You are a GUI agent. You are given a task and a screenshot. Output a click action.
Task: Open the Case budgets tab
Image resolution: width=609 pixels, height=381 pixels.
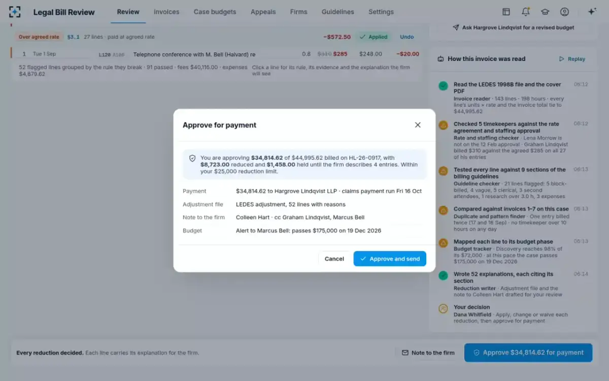click(215, 12)
